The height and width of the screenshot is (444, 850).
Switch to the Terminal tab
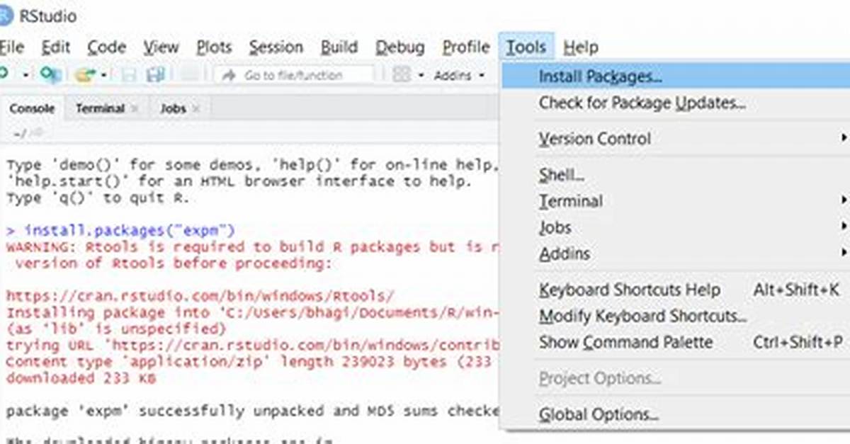click(100, 108)
